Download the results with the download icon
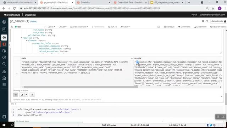Image resolution: width=227 pixels, height=128 pixels. point(32,95)
